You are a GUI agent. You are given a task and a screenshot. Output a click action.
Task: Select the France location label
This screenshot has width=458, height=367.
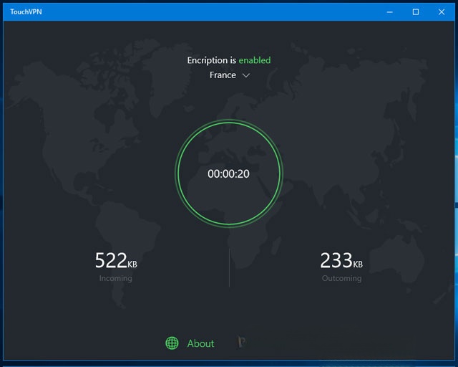pos(223,75)
